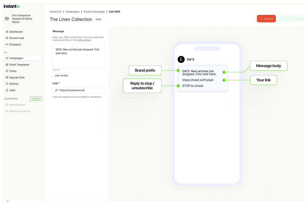Image resolution: width=307 pixels, height=204 pixels.
Task: Click the Campaigns envelope icon
Action: [7, 58]
